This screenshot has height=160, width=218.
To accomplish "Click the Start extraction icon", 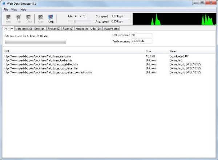I will click(x=41, y=19).
